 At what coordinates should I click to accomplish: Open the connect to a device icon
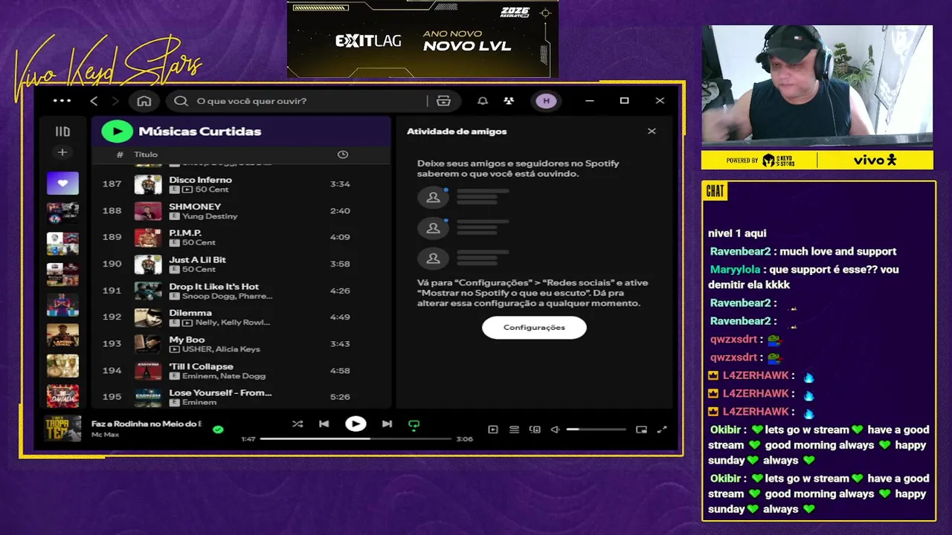[x=535, y=429]
